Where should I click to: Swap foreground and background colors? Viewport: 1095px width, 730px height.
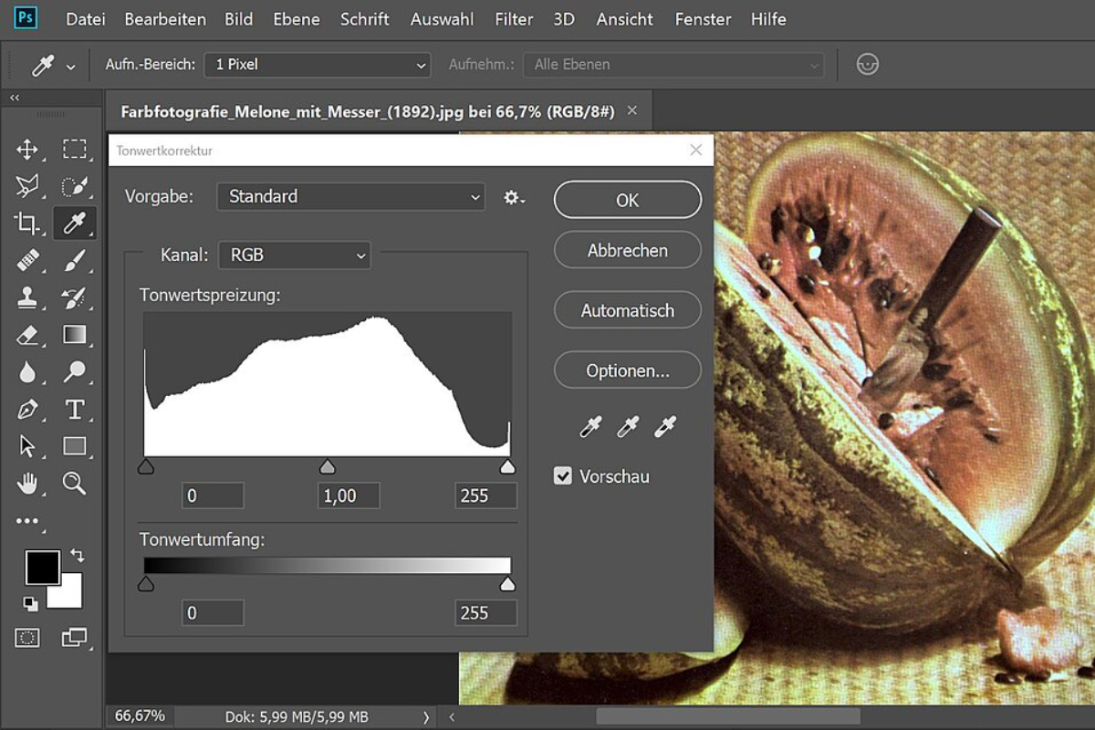(x=77, y=554)
